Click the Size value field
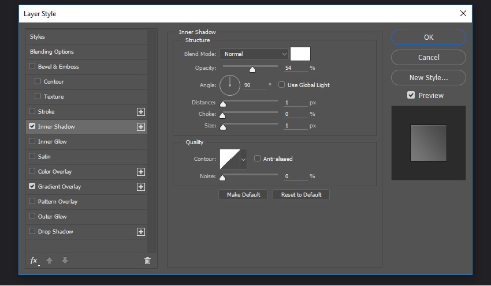491x286 pixels. 296,126
